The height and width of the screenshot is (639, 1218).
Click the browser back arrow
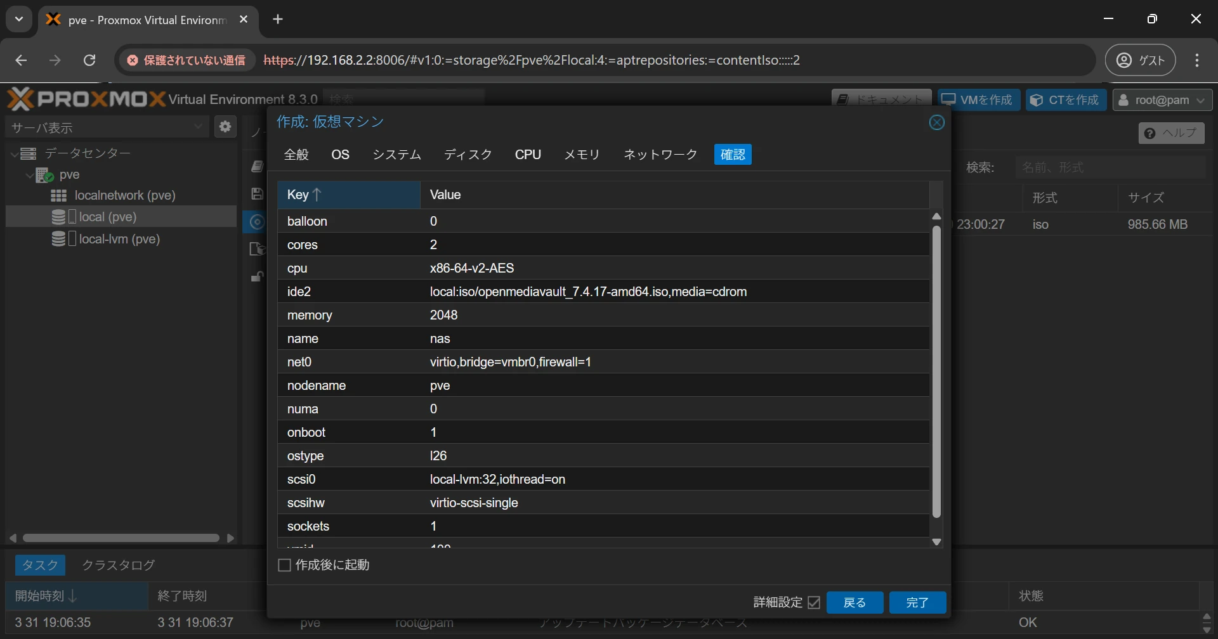(21, 60)
